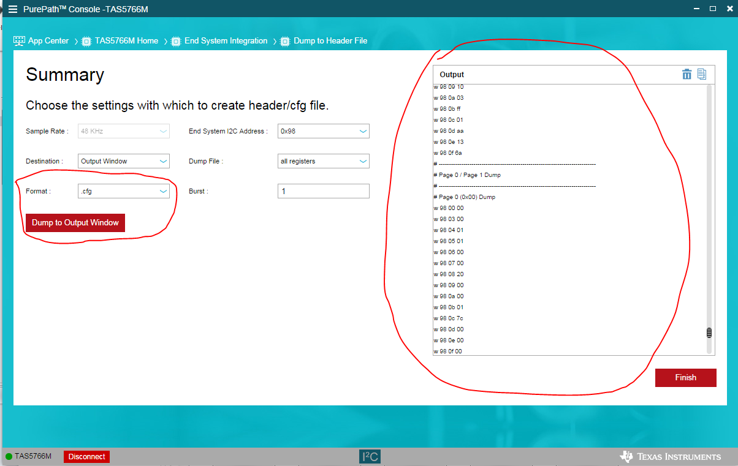Click the '# Page 0 / Page 1 Dump' line
Viewport: 738px width, 466px height.
coord(466,175)
